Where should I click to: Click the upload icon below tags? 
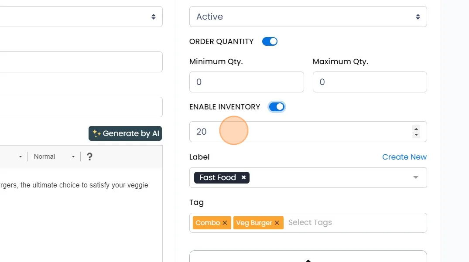[x=308, y=260]
